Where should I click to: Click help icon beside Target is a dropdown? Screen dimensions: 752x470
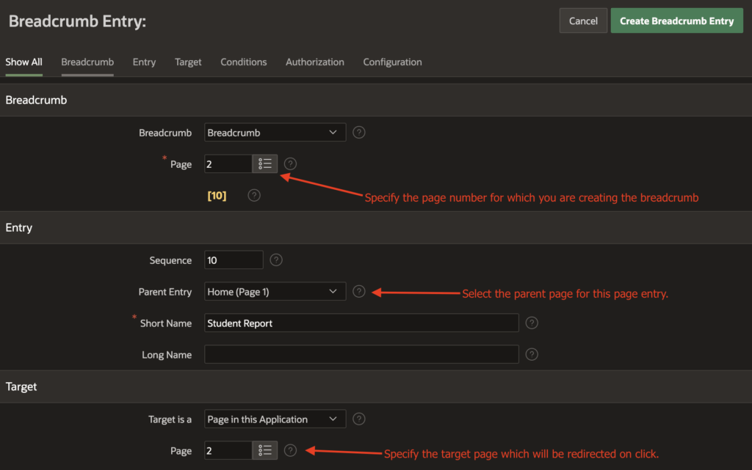(x=358, y=419)
